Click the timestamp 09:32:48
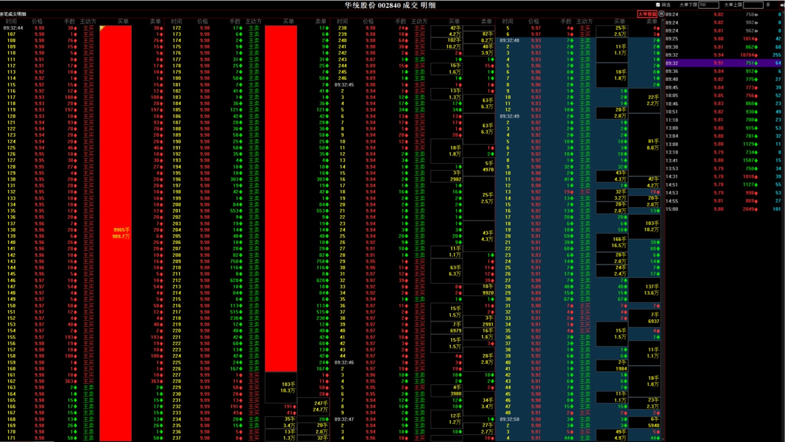 point(510,40)
